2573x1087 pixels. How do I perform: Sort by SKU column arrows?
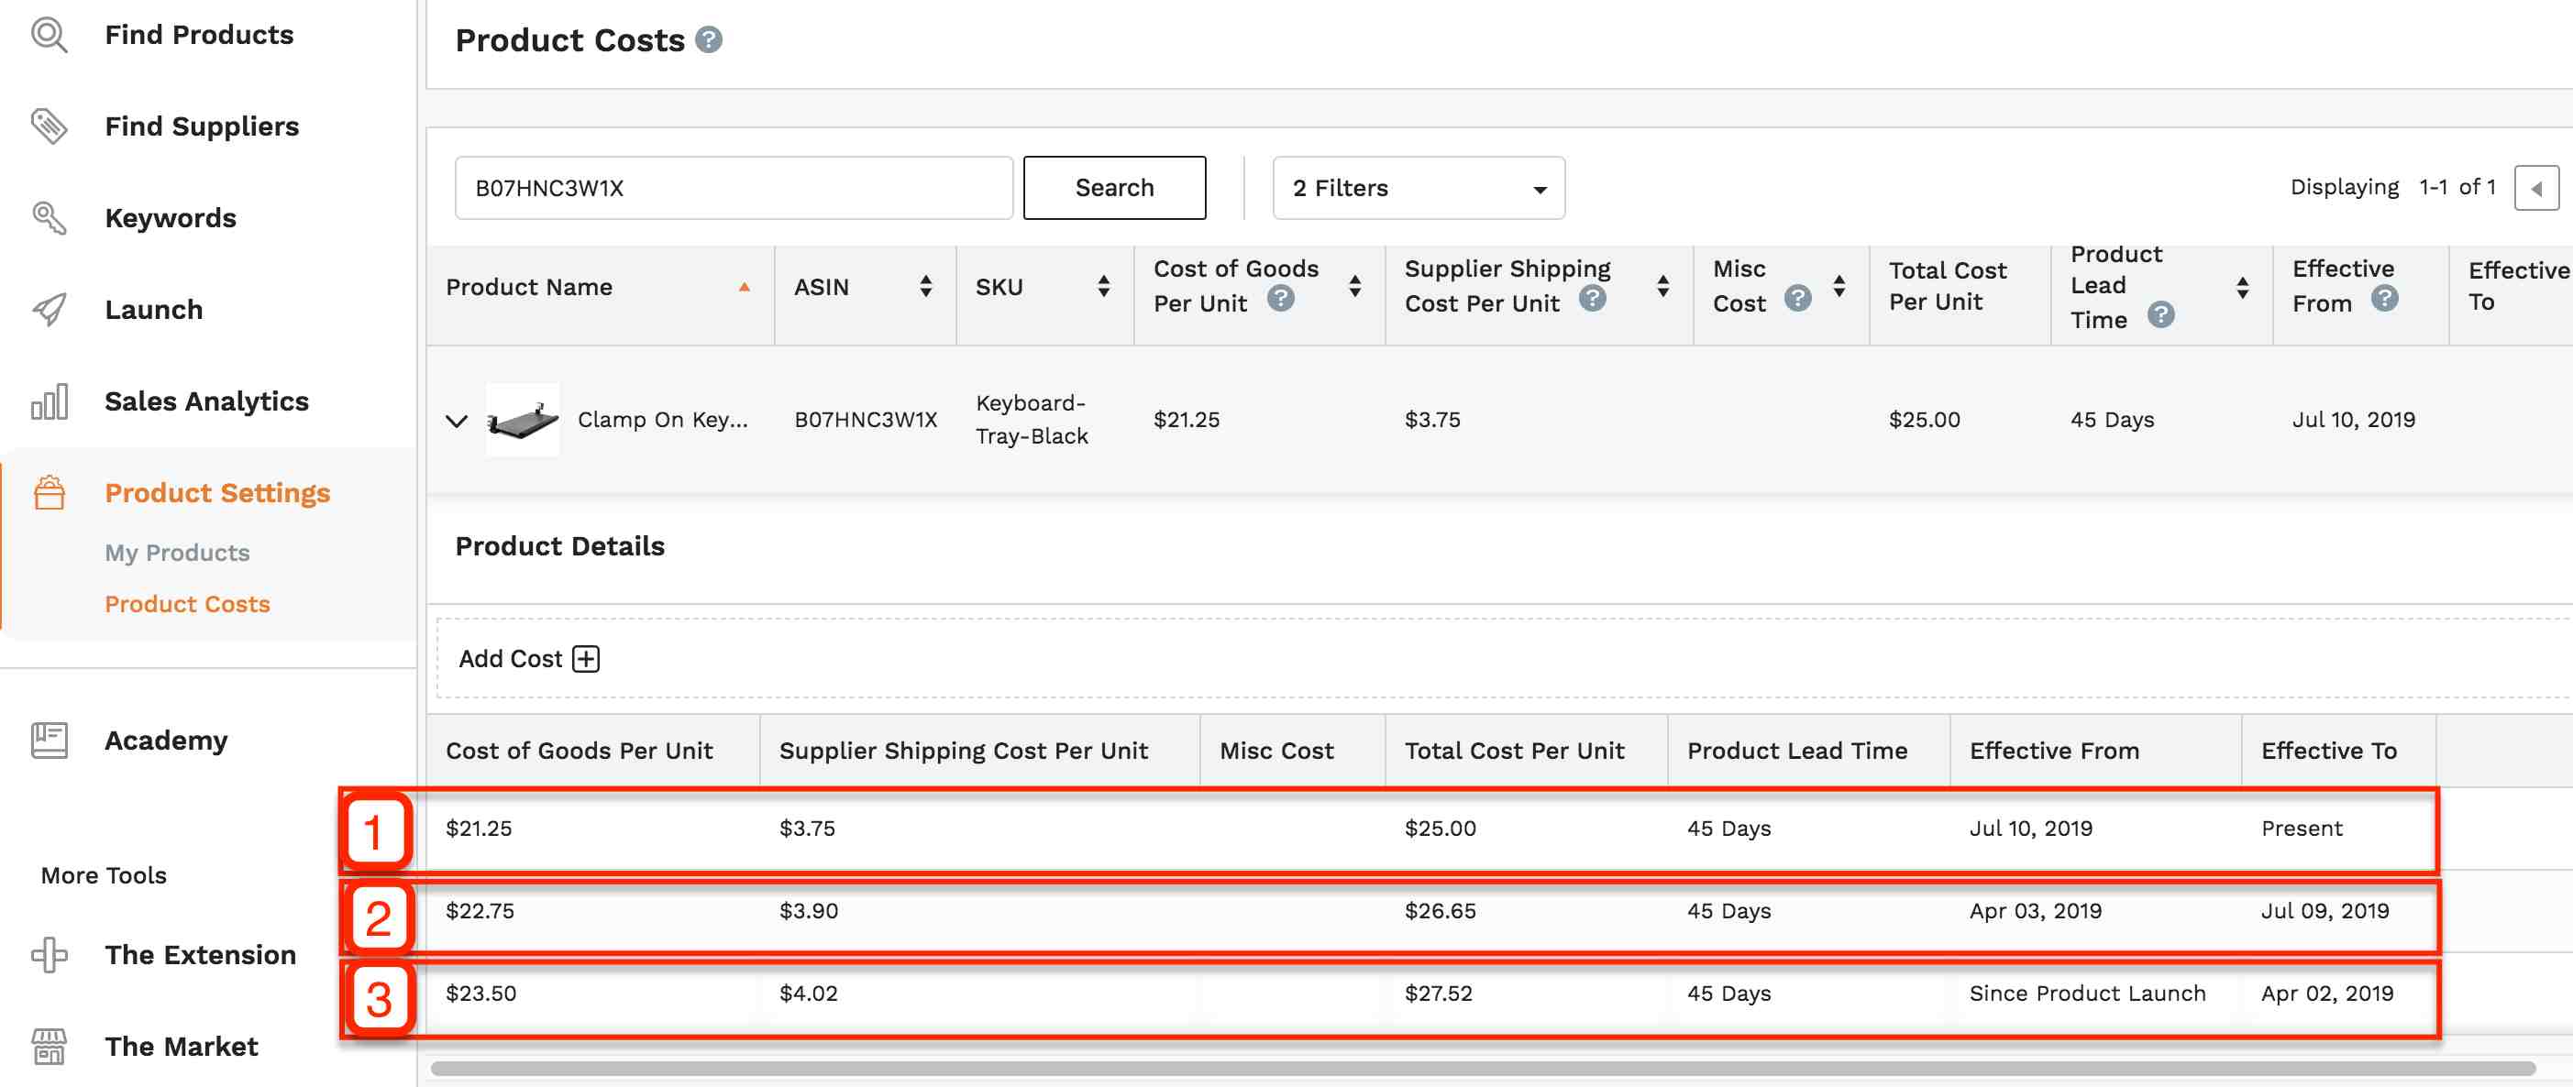pyautogui.click(x=1104, y=288)
